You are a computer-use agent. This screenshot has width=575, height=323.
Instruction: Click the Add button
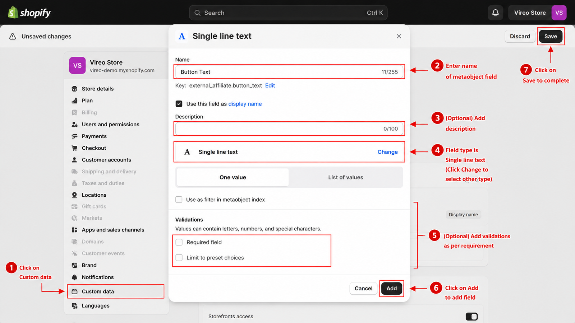[x=391, y=289]
